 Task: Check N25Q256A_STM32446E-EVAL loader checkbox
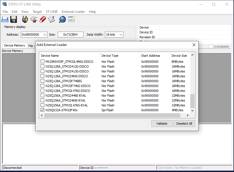42,95
